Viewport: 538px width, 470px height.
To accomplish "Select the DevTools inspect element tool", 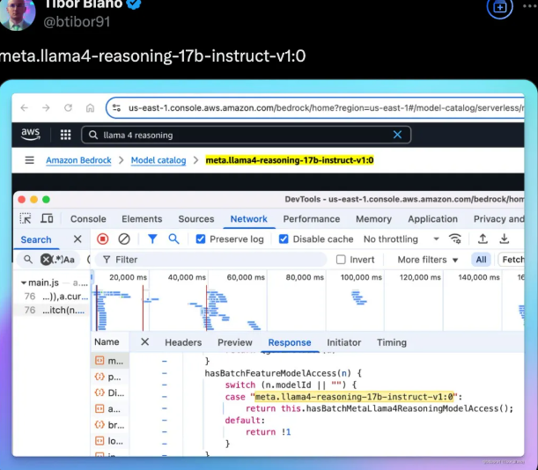I will (26, 218).
